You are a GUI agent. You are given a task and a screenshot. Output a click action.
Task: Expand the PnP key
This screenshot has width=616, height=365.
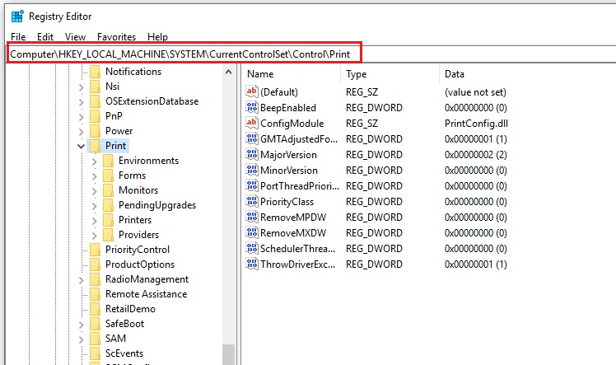pyautogui.click(x=81, y=117)
